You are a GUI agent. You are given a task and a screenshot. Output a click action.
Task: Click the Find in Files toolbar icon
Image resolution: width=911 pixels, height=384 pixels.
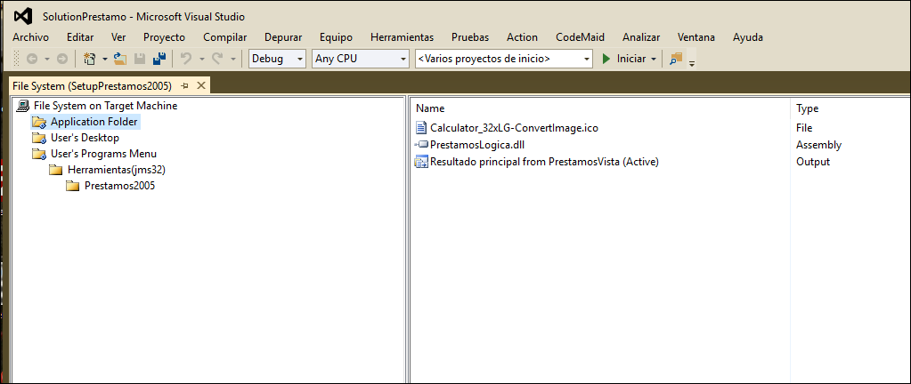[675, 59]
